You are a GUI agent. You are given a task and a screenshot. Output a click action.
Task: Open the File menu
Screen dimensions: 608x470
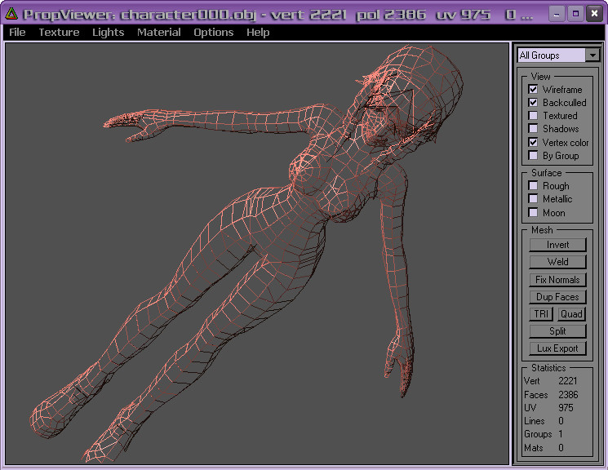pos(17,32)
